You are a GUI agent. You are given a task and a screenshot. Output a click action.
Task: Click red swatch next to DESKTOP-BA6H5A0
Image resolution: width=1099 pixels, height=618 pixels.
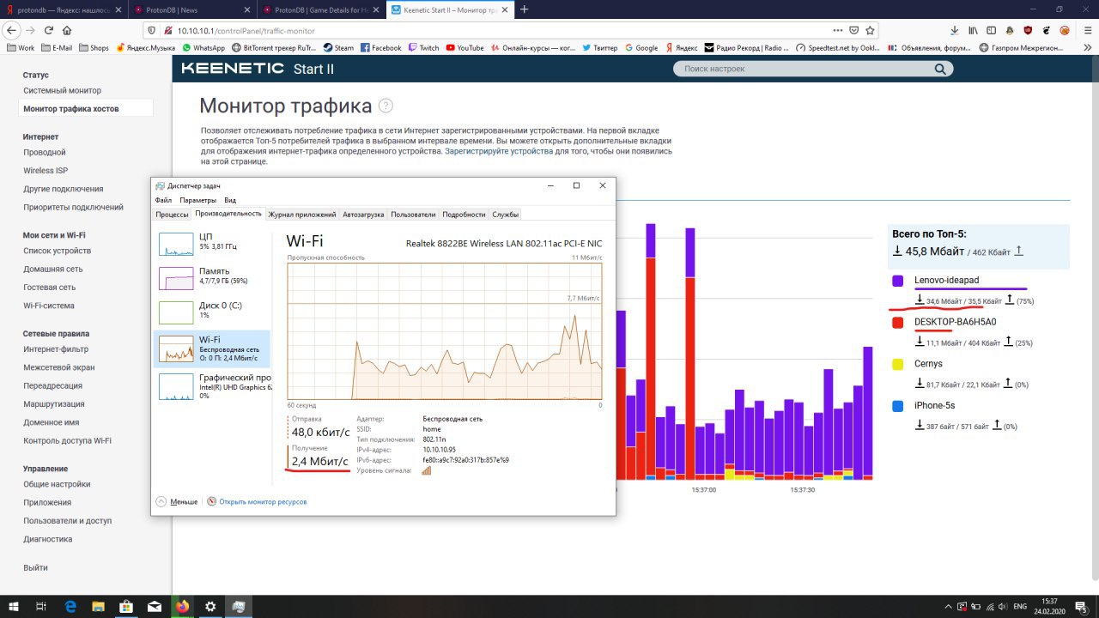click(897, 322)
